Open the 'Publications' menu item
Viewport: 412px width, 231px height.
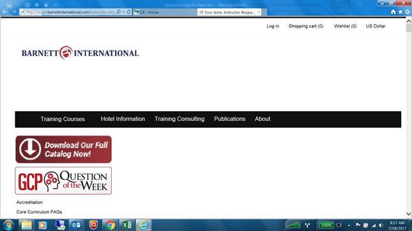point(230,119)
